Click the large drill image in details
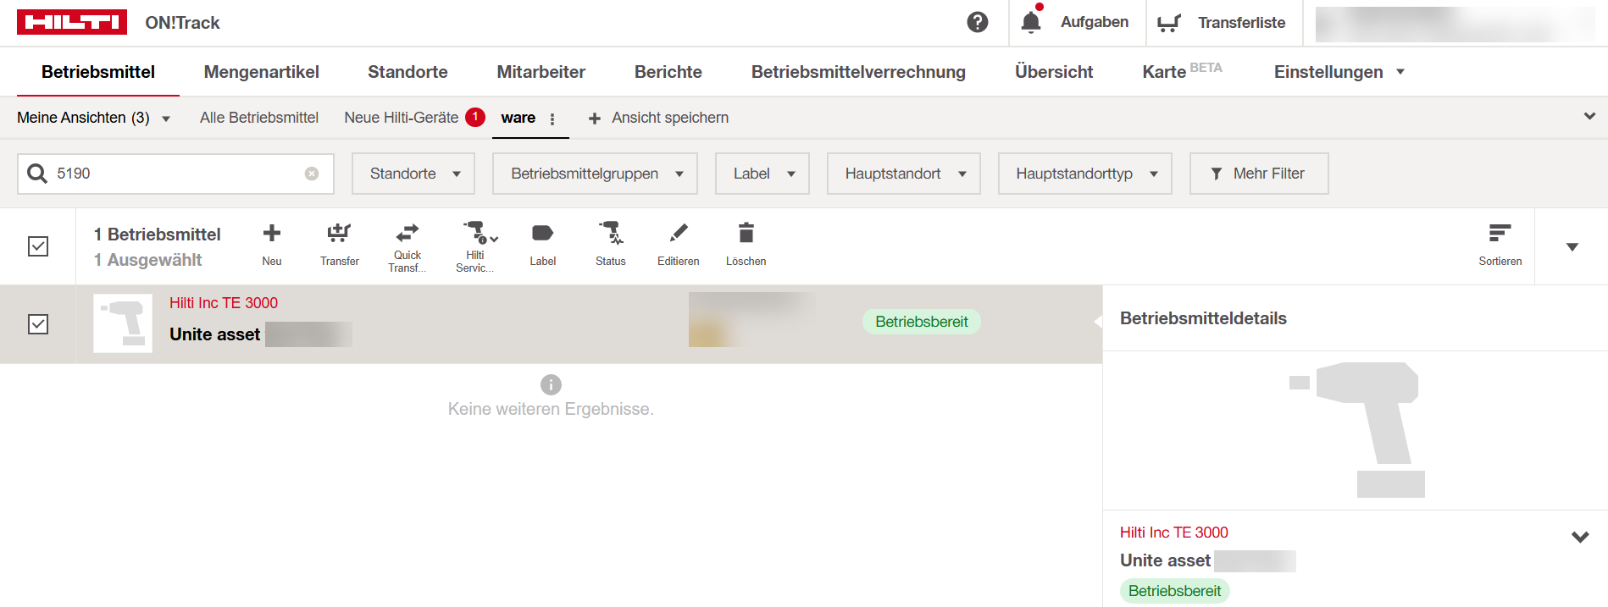 pyautogui.click(x=1357, y=430)
